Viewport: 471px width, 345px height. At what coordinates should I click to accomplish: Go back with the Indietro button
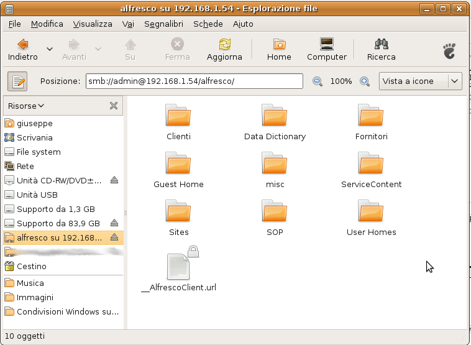[x=23, y=49]
